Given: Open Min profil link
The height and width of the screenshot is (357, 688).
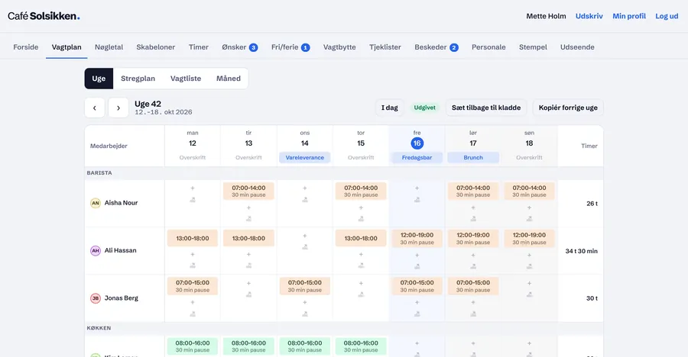Looking at the screenshot, I should [629, 16].
